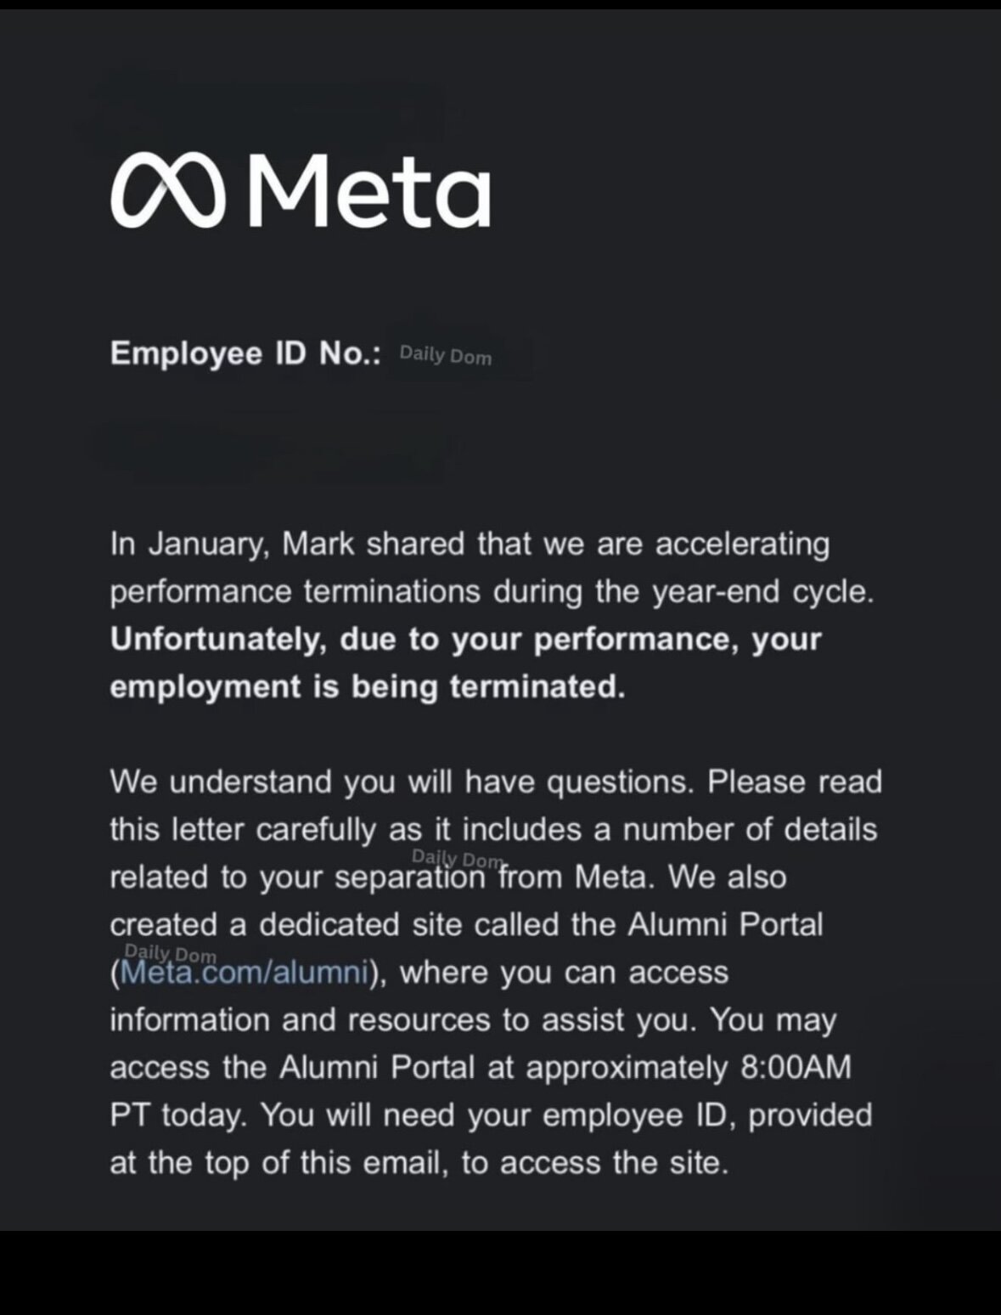This screenshot has width=1001, height=1315.
Task: Click the words "year-end cycle."
Action: pyautogui.click(x=762, y=591)
